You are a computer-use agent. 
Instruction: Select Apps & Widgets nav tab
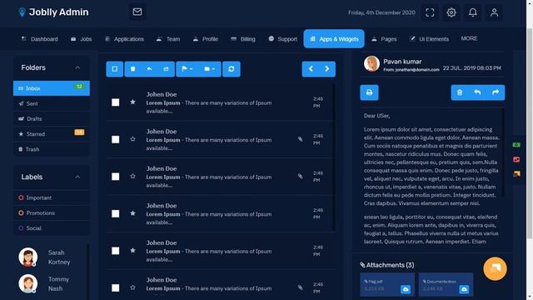point(334,39)
